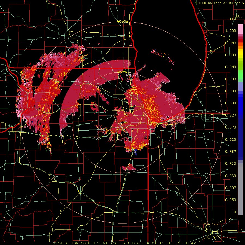Click the 0.947 legend value

coord(231,43)
